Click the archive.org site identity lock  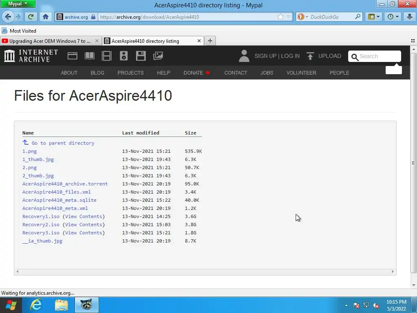pyautogui.click(x=93, y=17)
